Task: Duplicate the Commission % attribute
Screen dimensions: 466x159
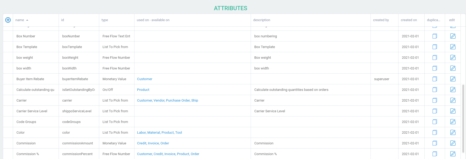Action: pyautogui.click(x=435, y=154)
